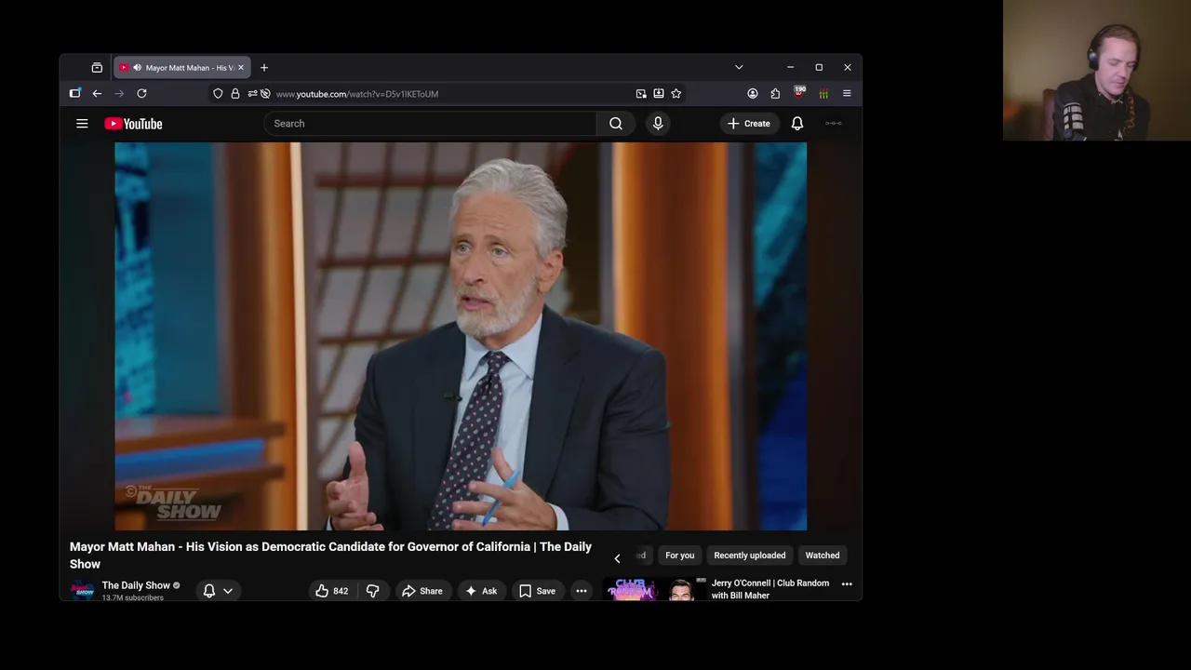Select the Watched chip

823,556
